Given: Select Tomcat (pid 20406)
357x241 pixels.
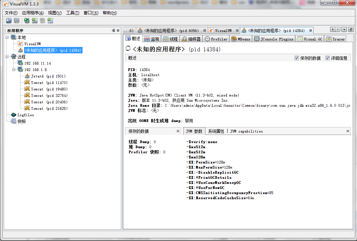Looking at the screenshot, I should (x=49, y=102).
